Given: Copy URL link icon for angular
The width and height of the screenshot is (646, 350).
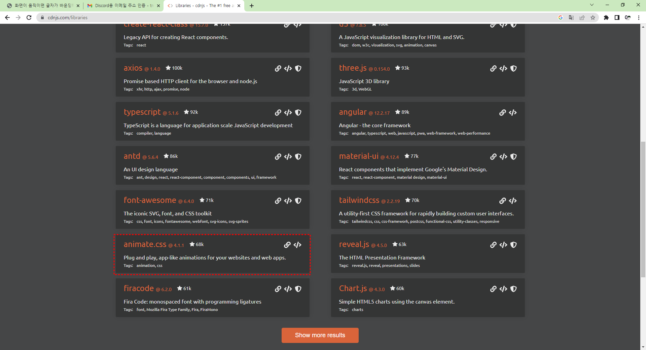Looking at the screenshot, I should click(x=503, y=113).
